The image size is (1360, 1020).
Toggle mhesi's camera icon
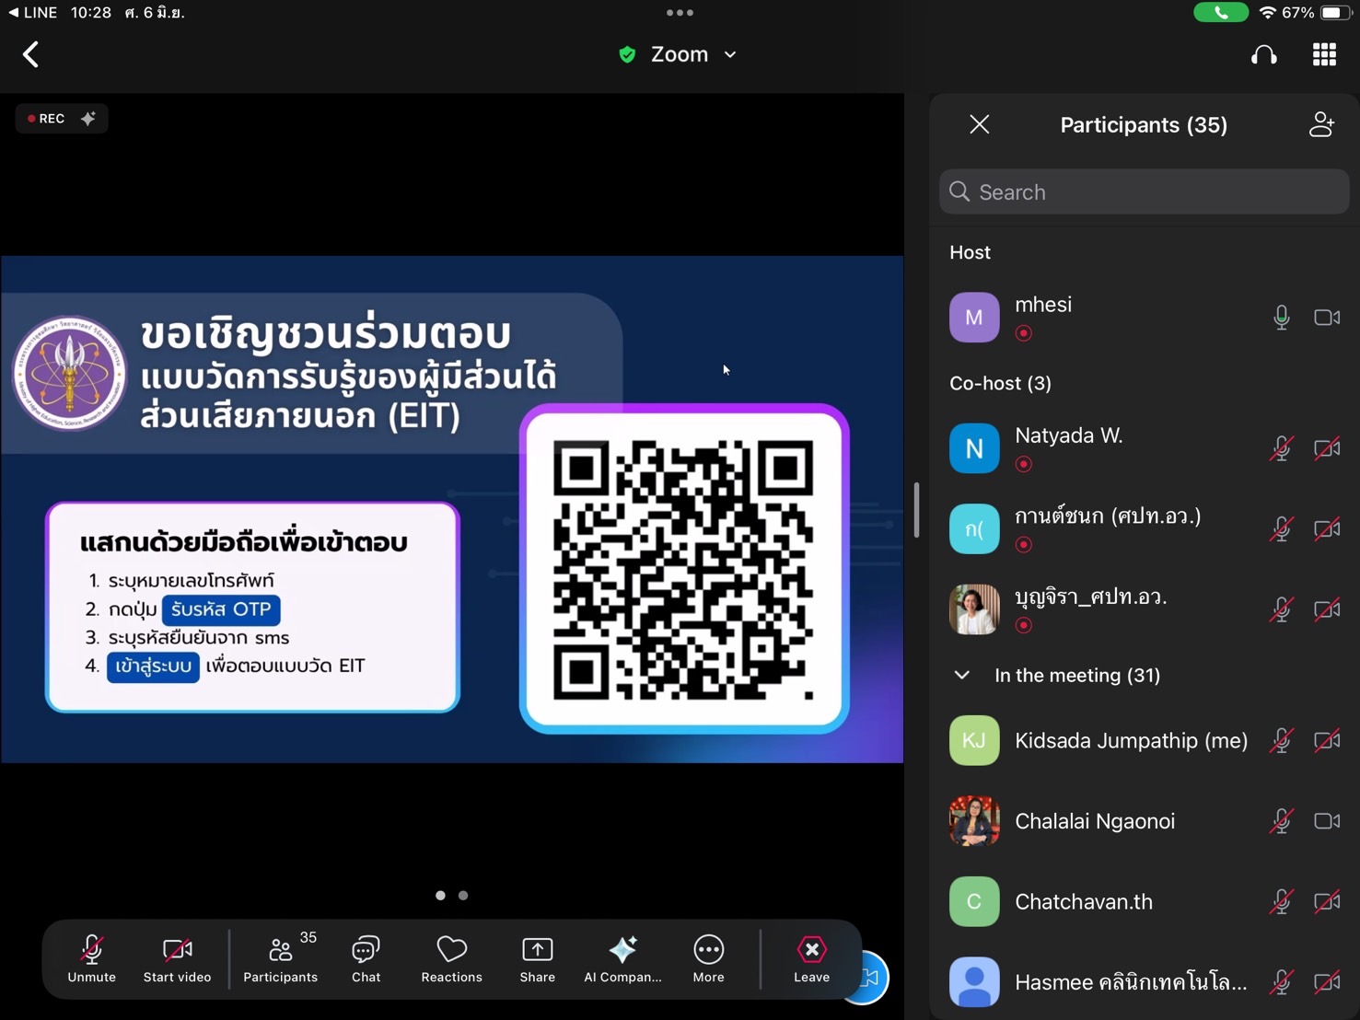[1327, 318]
